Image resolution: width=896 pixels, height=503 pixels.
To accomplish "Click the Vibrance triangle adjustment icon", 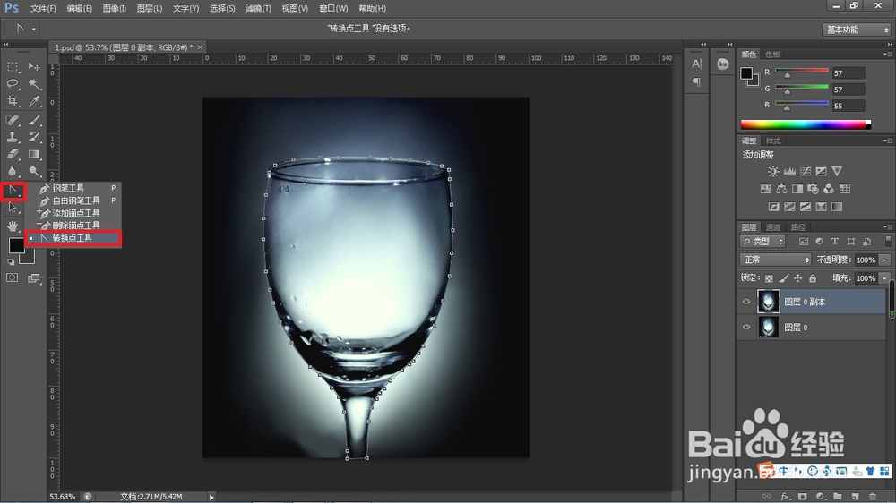I will (x=837, y=171).
